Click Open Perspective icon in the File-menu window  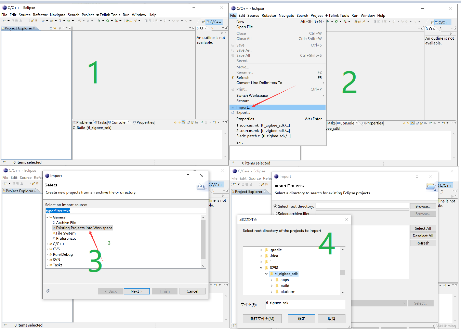point(432,23)
